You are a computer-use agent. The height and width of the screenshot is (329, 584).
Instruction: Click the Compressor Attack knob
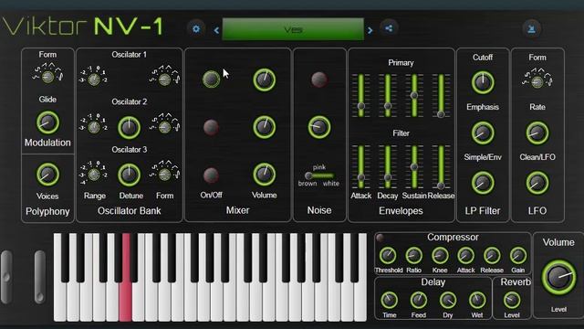click(466, 256)
